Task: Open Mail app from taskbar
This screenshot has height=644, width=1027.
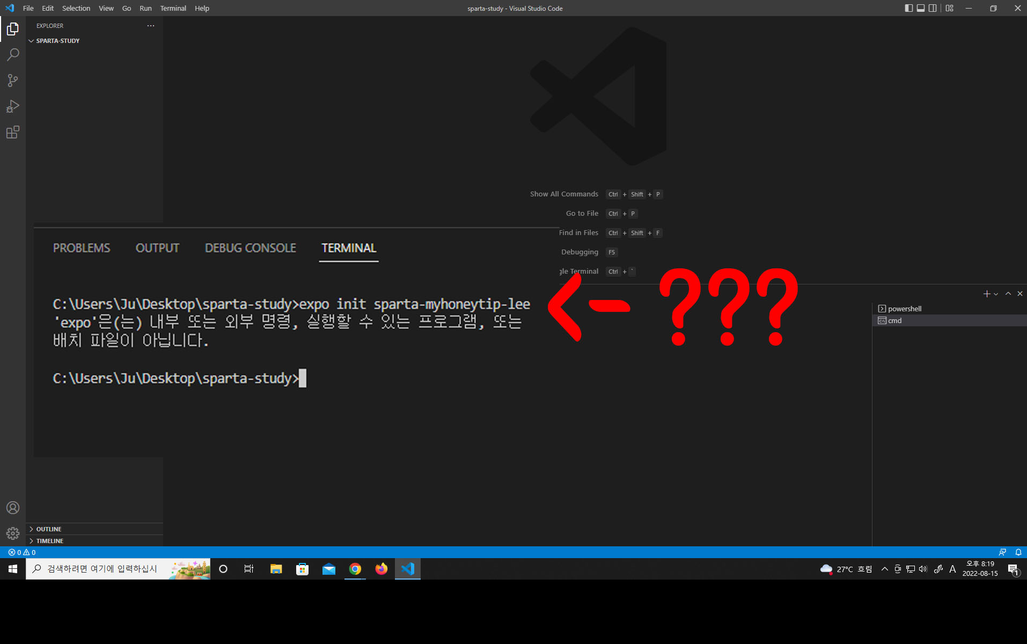Action: coord(328,569)
